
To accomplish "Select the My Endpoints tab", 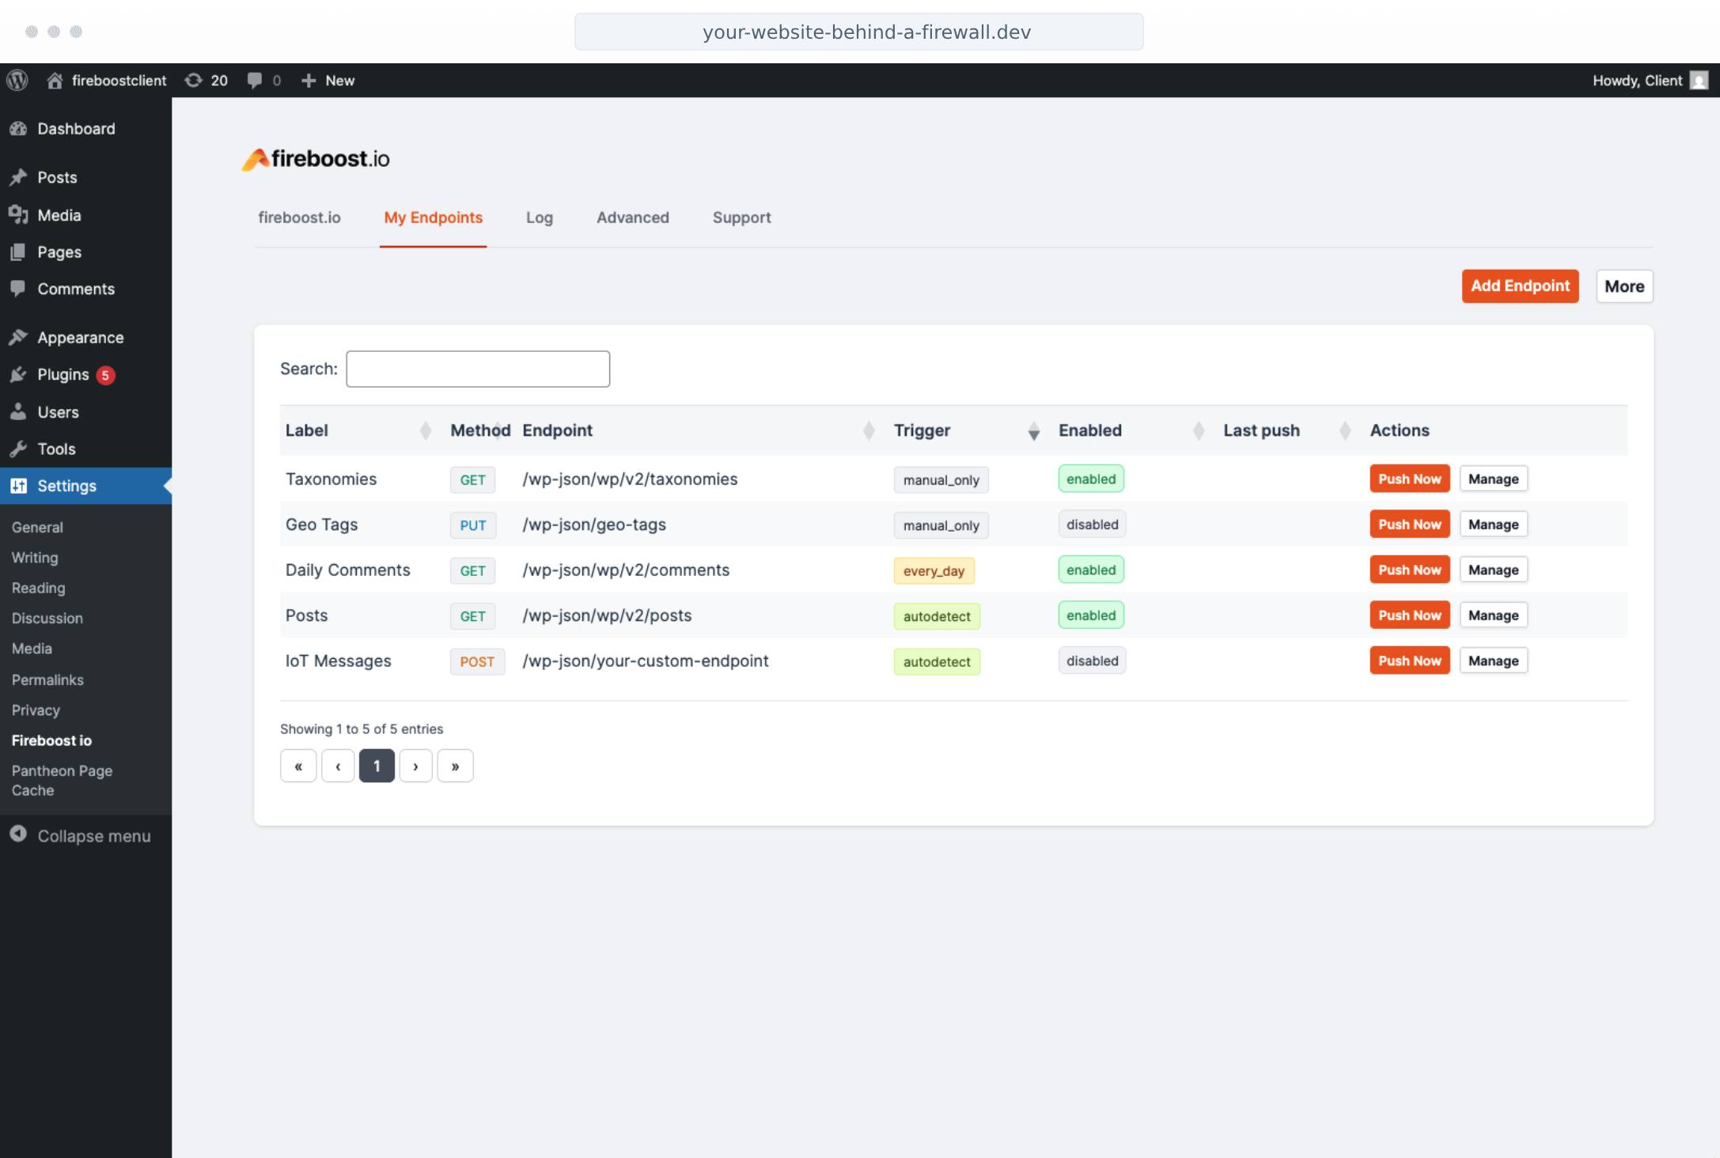I will [x=433, y=218].
